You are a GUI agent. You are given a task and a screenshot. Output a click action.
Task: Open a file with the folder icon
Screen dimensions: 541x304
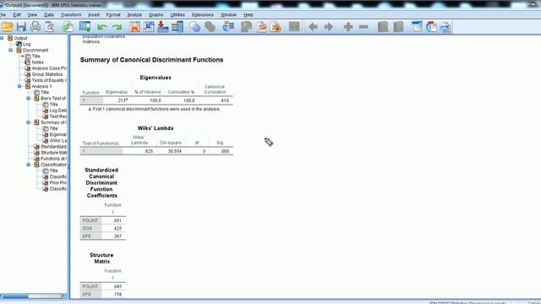click(x=7, y=26)
